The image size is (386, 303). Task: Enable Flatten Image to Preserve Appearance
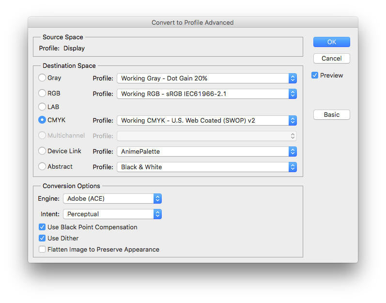pos(43,250)
